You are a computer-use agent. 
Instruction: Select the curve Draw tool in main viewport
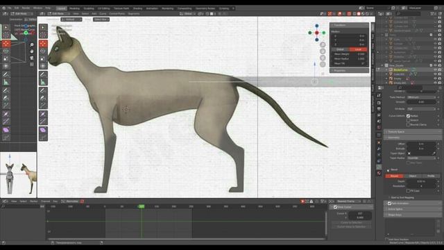pos(43,90)
